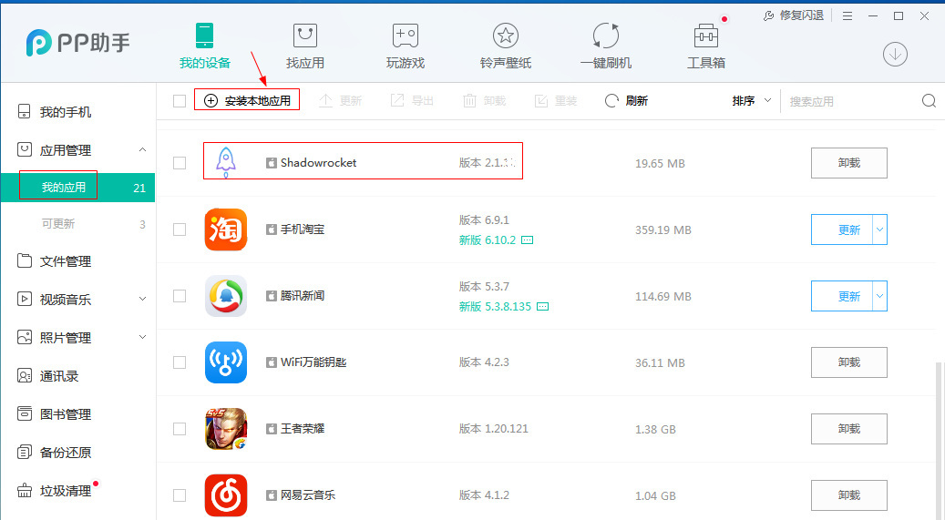Check the 手机淘宝 row checkbox
This screenshot has width=945, height=520.
[180, 229]
